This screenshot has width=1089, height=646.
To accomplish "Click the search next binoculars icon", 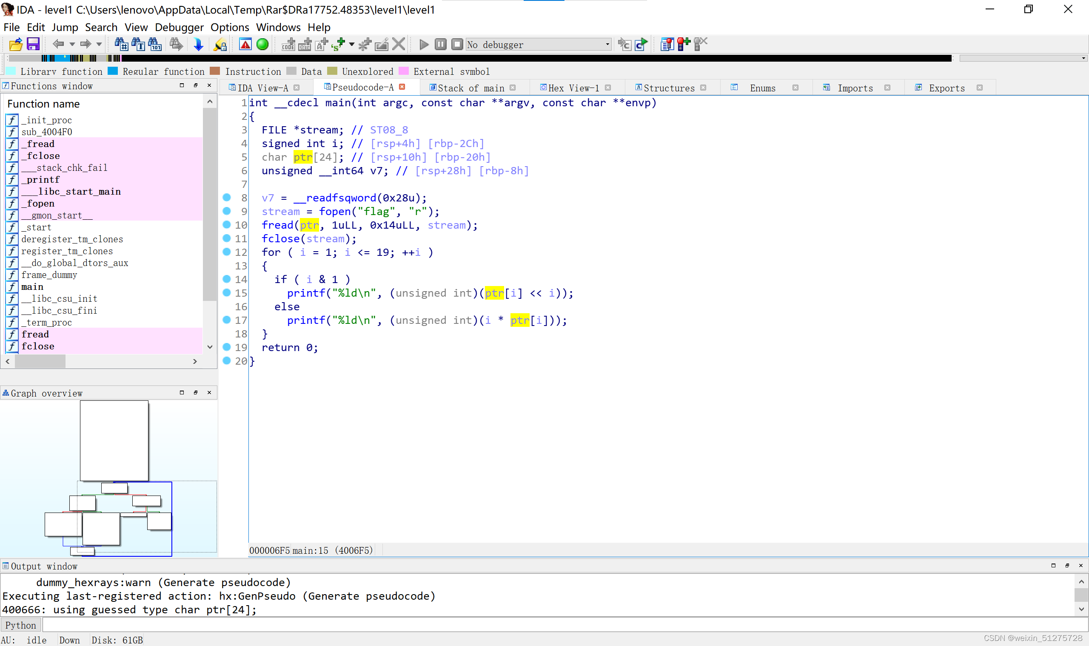I will coord(176,44).
